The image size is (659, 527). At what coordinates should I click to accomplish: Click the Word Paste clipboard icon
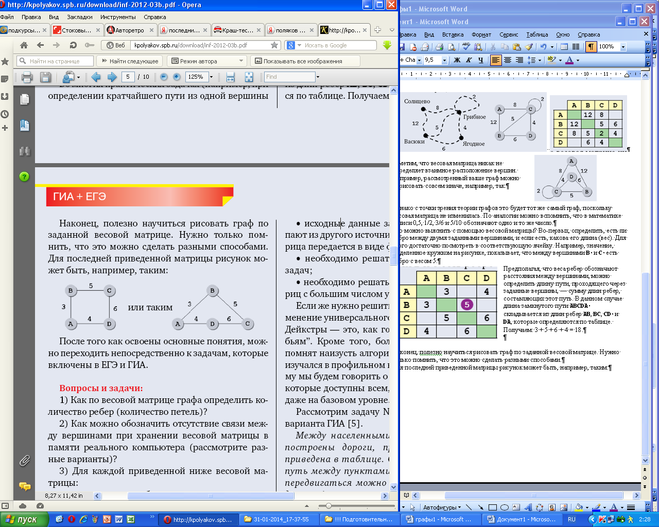[x=517, y=46]
